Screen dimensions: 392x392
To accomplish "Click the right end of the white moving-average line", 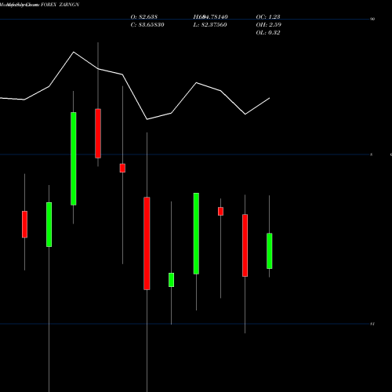I will click(x=269, y=98).
